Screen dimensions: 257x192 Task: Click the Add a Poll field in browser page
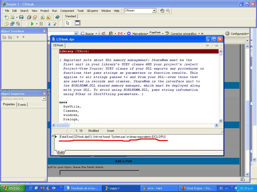[x=99, y=172]
